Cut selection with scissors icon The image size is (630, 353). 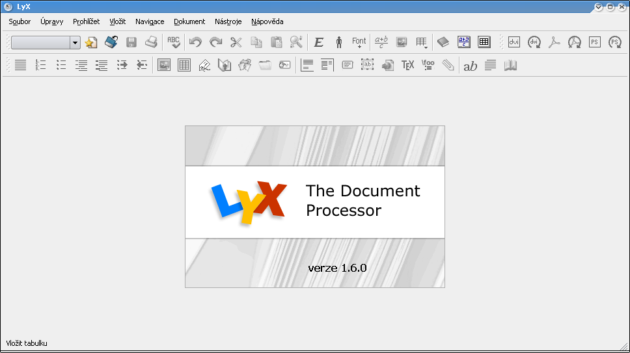[236, 42]
